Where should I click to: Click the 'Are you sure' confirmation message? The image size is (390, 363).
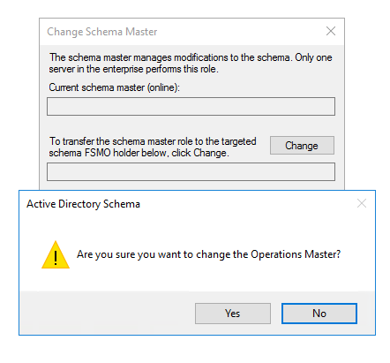pyautogui.click(x=208, y=254)
